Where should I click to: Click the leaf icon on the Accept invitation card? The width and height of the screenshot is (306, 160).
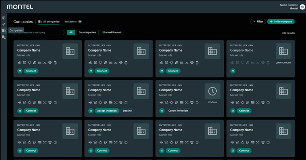point(105,102)
